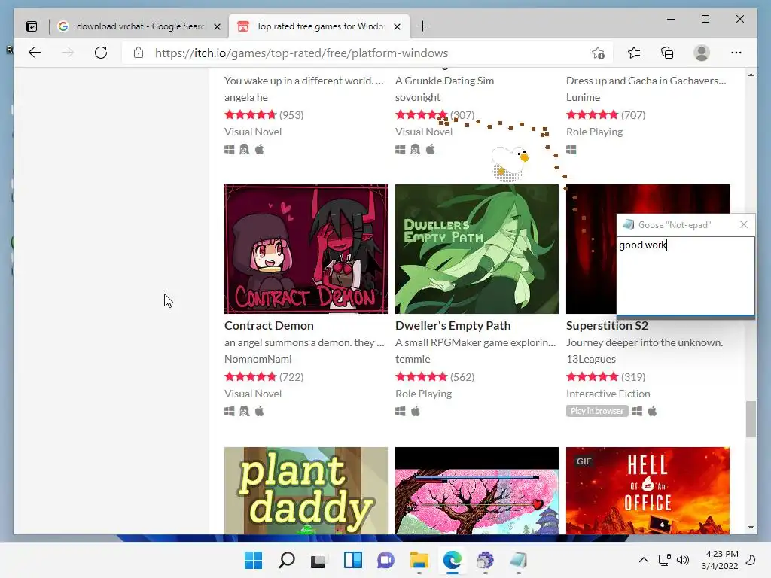Show hidden system tray icons
The width and height of the screenshot is (771, 578).
click(643, 560)
